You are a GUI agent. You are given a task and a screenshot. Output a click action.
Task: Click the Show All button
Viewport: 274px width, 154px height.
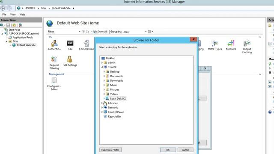[100, 32]
